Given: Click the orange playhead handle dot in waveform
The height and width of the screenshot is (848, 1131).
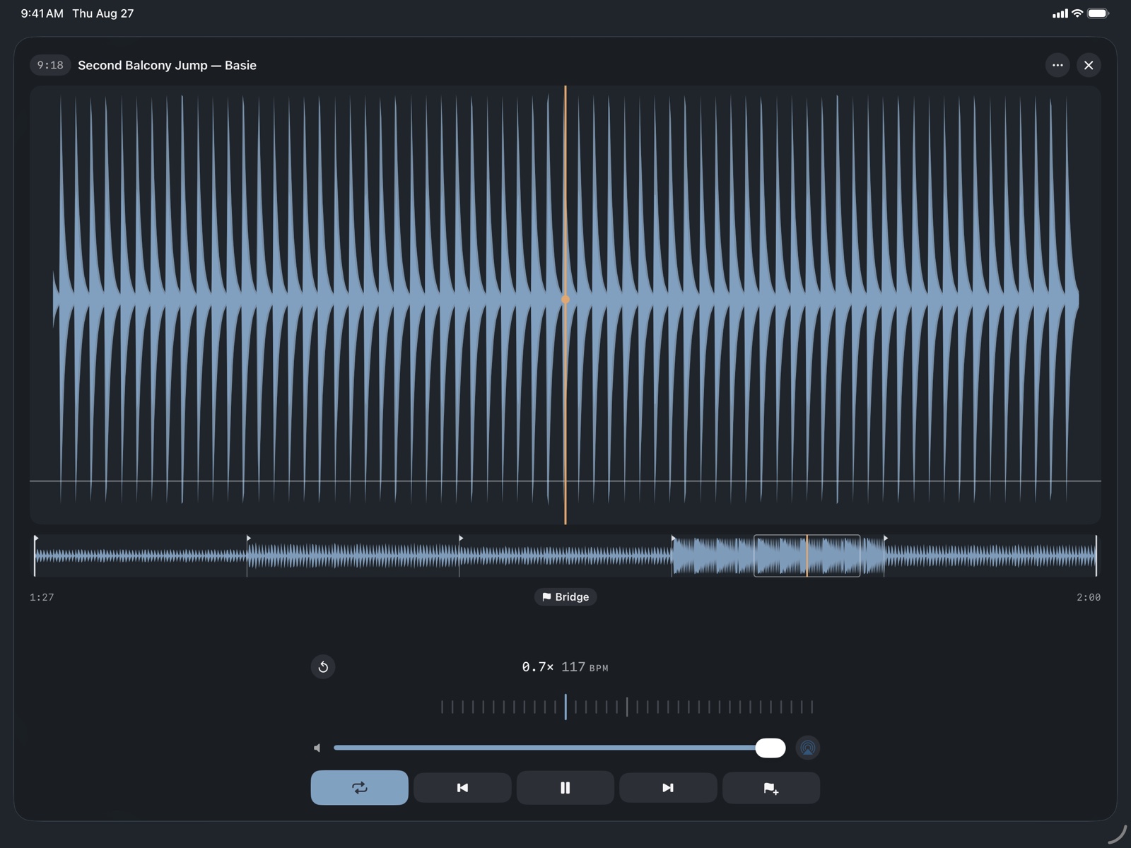Looking at the screenshot, I should coord(565,300).
